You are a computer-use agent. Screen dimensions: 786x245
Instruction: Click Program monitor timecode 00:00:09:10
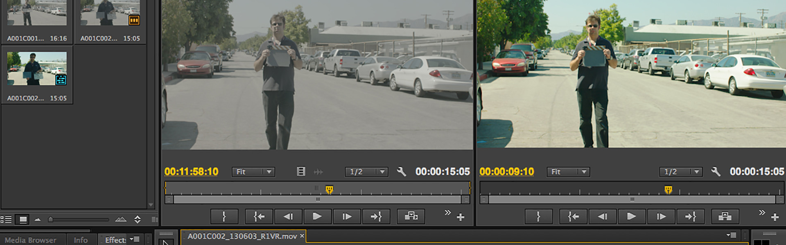point(506,171)
